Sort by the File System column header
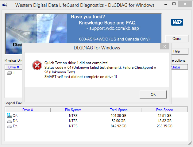This screenshot has height=147, width=193. [x=73, y=110]
